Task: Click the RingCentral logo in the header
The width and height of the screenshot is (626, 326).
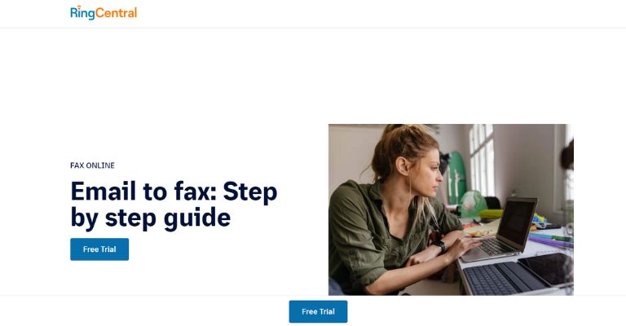Action: coord(104,13)
